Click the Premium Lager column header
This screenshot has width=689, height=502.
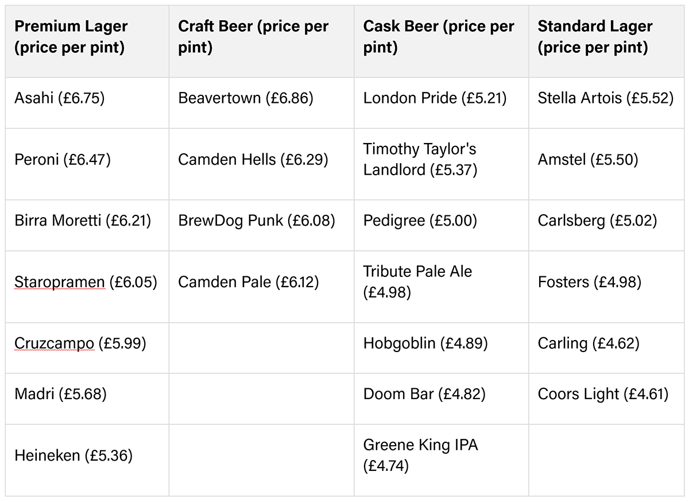point(71,37)
